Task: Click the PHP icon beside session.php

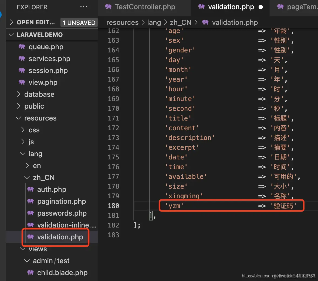Action: pyautogui.click(x=22, y=71)
